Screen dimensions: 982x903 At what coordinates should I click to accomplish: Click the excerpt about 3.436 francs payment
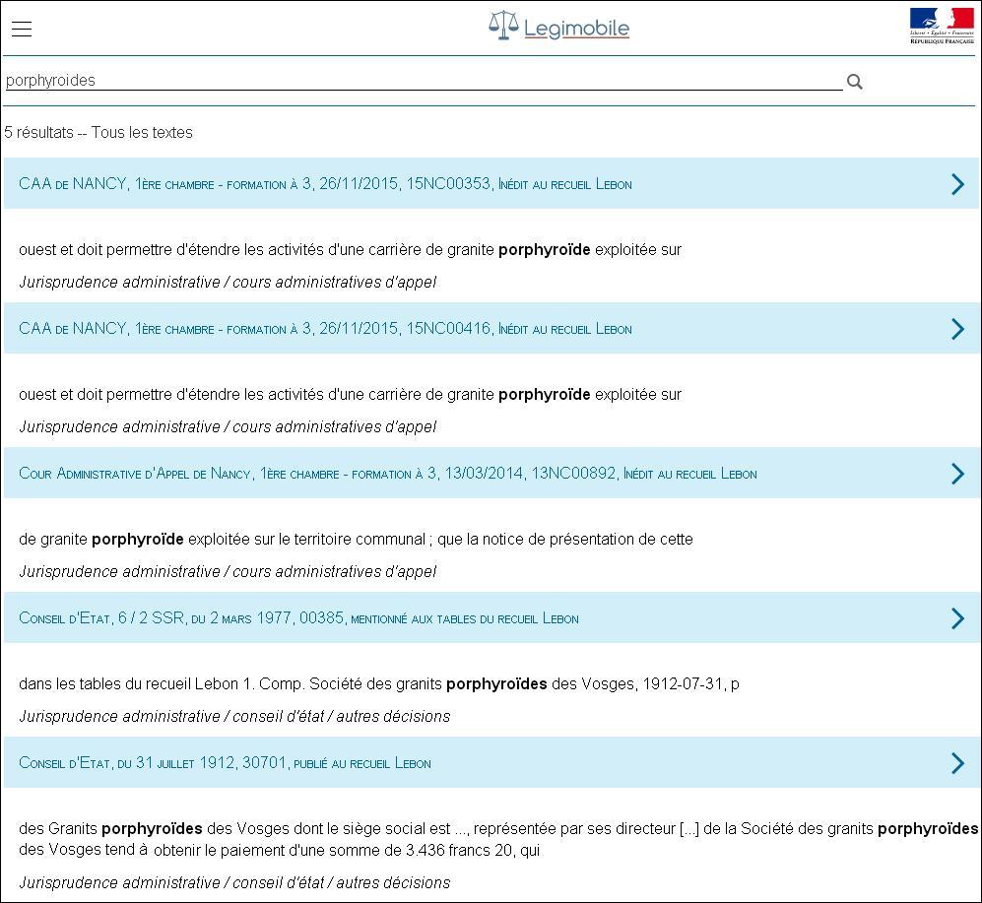[x=280, y=851]
